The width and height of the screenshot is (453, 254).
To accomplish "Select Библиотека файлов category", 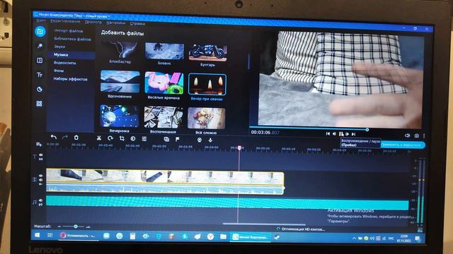I will 71,39.
